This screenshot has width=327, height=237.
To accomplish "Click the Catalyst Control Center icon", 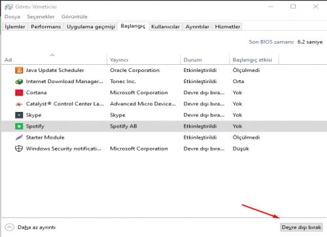I will pyautogui.click(x=19, y=104).
